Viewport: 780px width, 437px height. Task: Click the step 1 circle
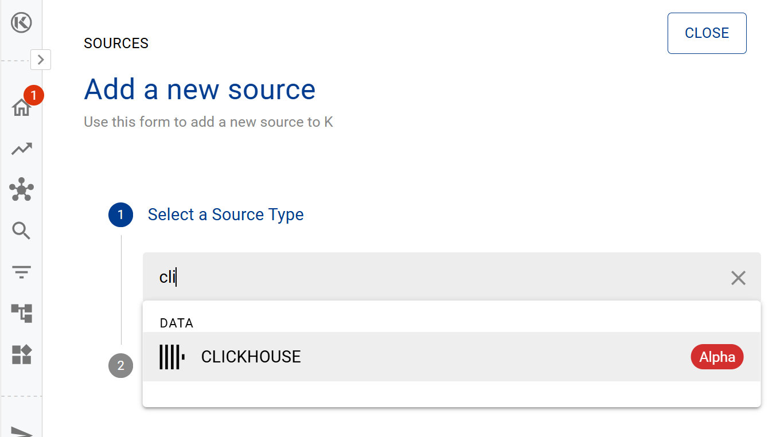click(x=120, y=215)
